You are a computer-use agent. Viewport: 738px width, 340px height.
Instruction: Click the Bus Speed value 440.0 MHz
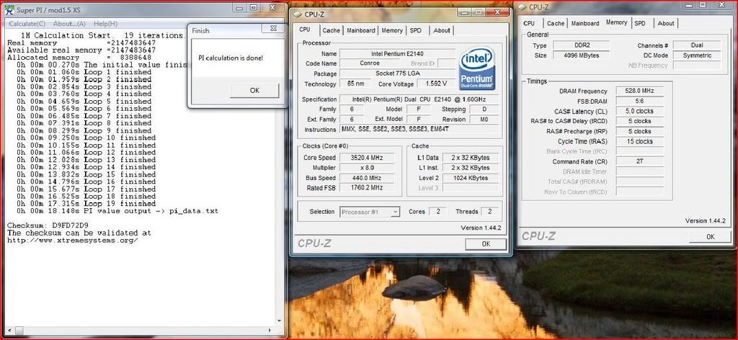click(366, 178)
